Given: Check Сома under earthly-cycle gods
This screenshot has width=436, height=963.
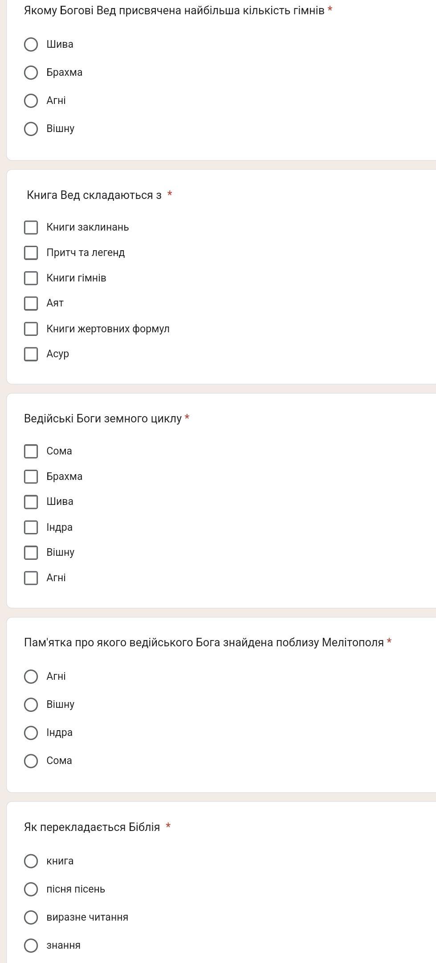Looking at the screenshot, I should 31,451.
